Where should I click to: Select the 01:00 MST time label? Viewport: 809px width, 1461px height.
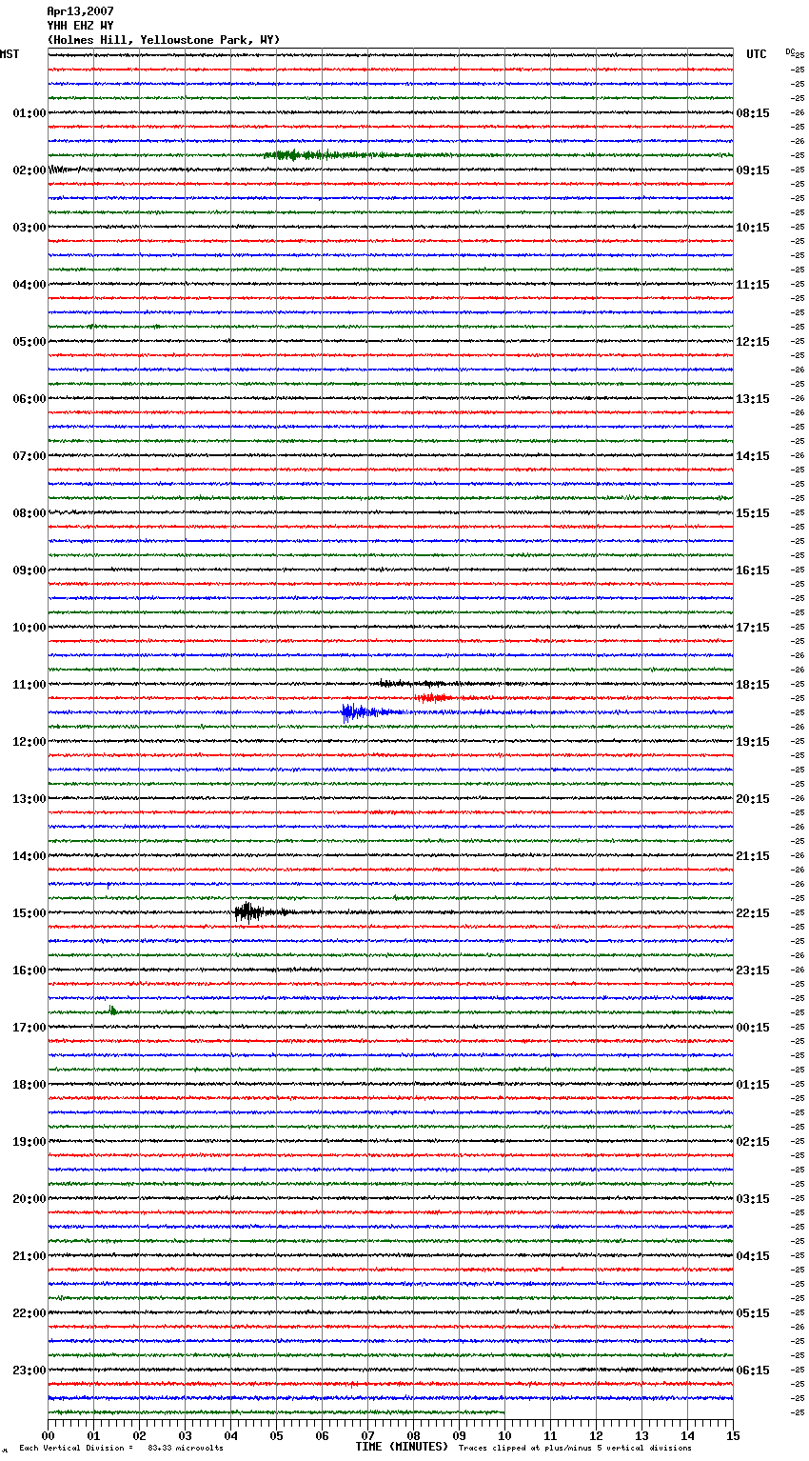click(29, 113)
